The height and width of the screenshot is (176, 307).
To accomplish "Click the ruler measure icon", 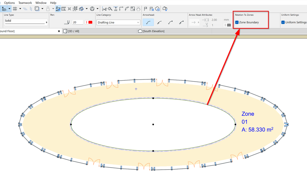I will pyautogui.click(x=64, y=9).
